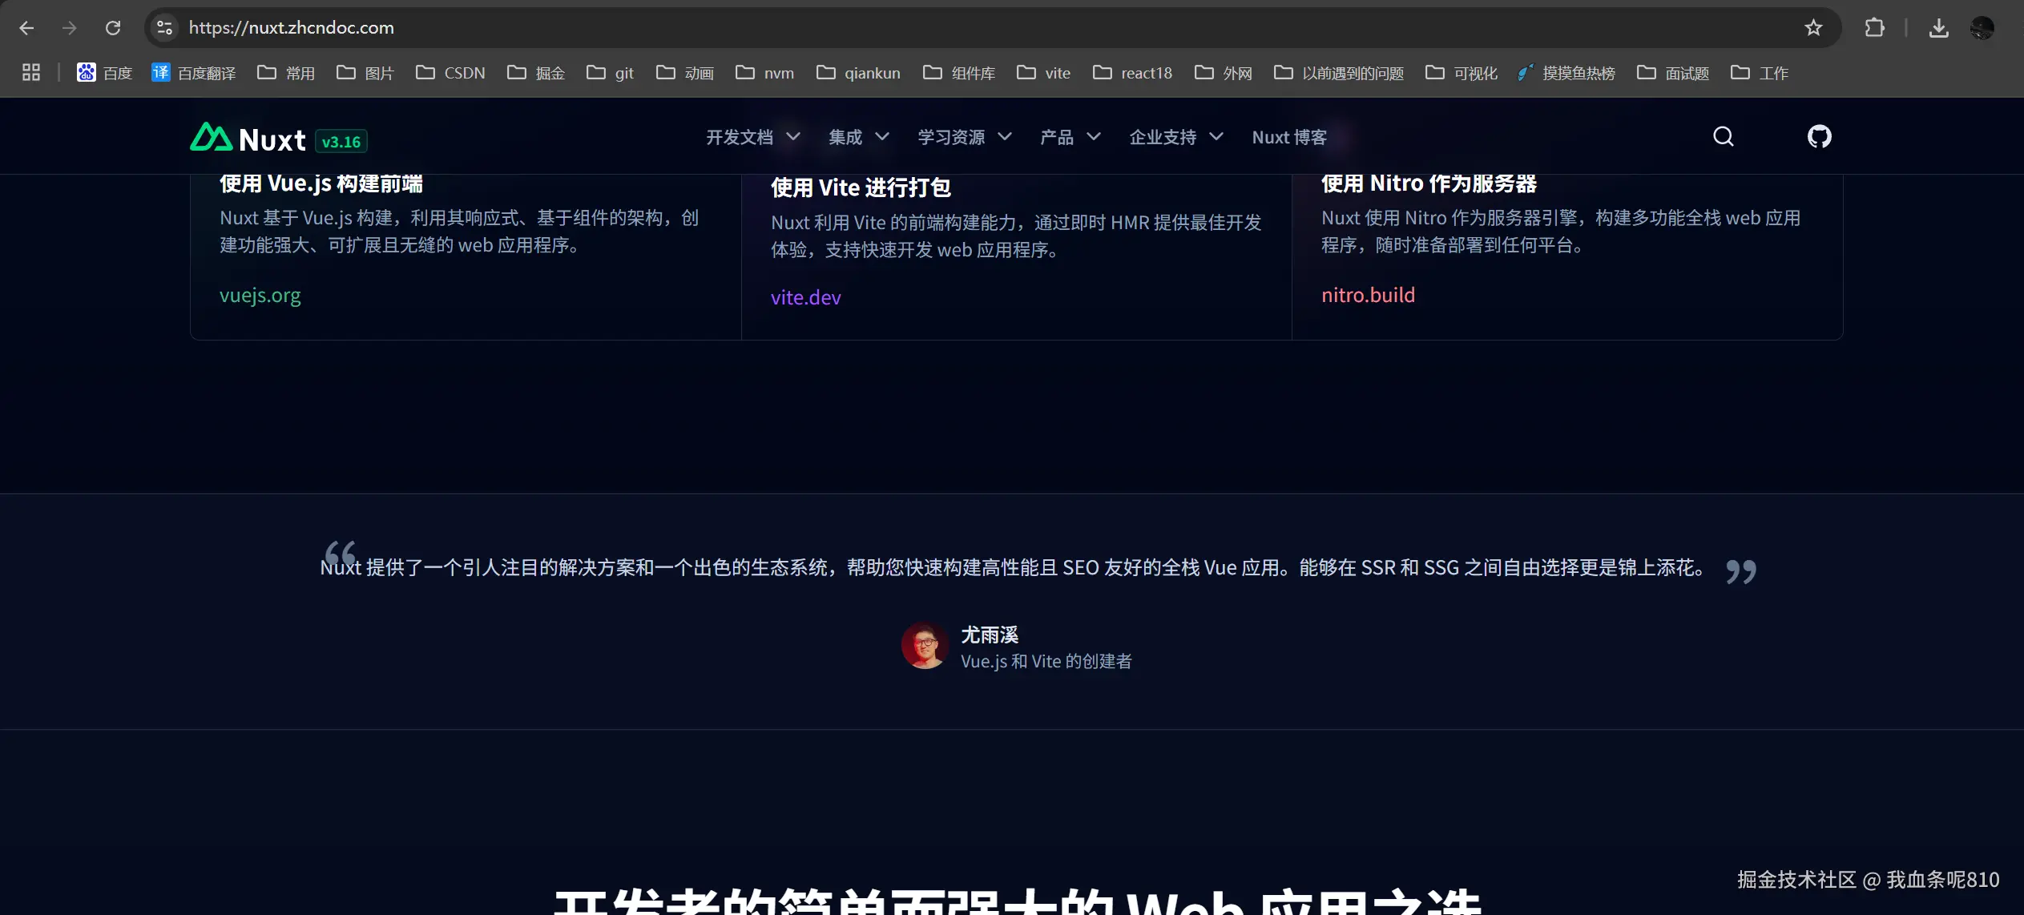2024x915 pixels.
Task: Bookmark this page with the star icon
Action: (1813, 28)
